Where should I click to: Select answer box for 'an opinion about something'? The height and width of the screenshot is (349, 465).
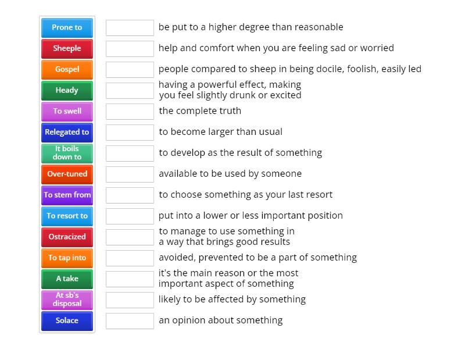coord(130,320)
